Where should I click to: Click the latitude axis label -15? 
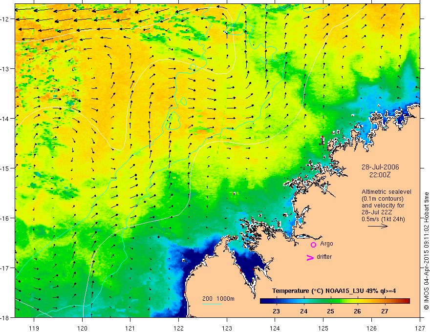pos(5,168)
